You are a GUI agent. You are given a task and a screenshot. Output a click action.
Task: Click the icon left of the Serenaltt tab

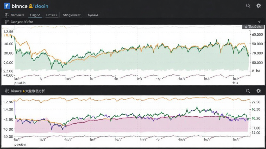[6, 15]
